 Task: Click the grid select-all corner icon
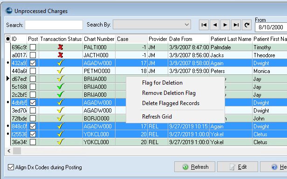(x=8, y=39)
